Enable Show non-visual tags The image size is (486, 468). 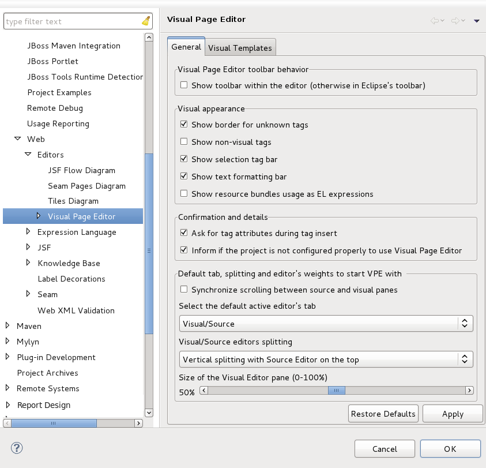[x=184, y=141]
